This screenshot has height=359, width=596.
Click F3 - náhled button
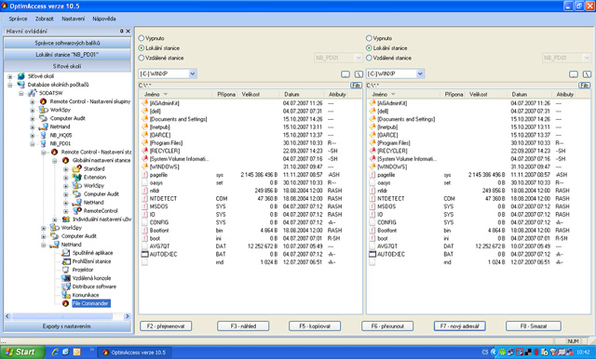pyautogui.click(x=243, y=326)
